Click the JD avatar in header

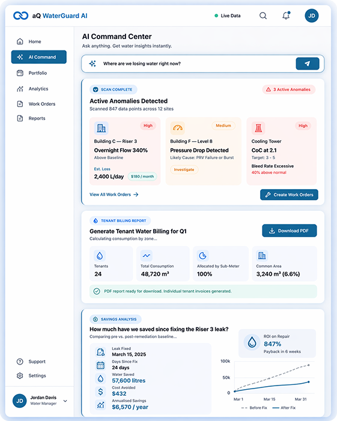[x=312, y=16]
